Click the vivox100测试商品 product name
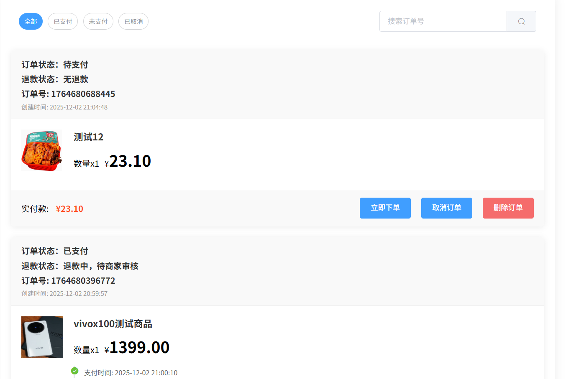Viewport: 571px width, 379px height. 113,324
